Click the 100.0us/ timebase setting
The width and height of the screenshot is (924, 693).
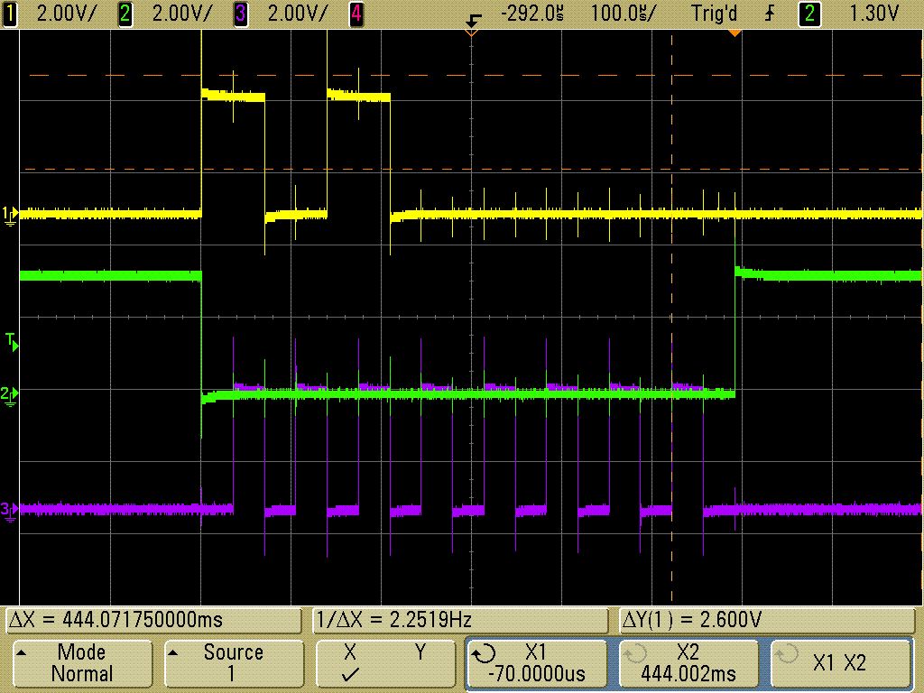(624, 14)
